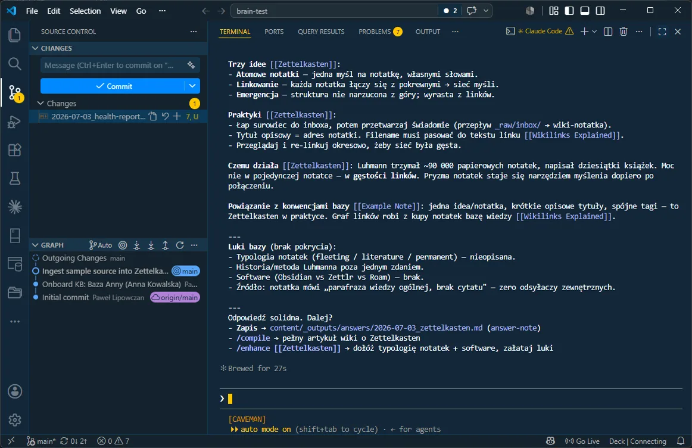Generate commit message with sparkle icon
This screenshot has width=692, height=448.
pos(191,66)
